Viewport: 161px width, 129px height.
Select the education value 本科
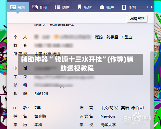pyautogui.click(x=38, y=125)
